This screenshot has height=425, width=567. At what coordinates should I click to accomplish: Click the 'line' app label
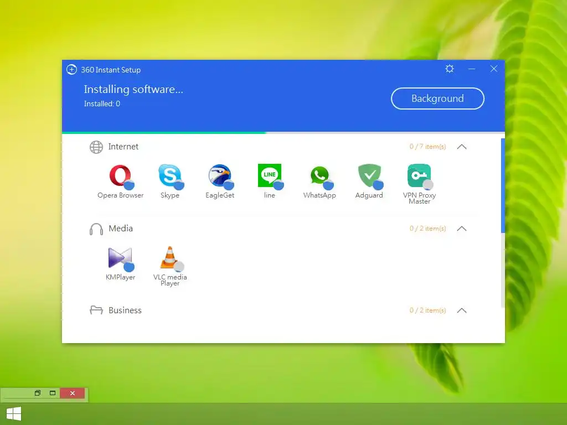click(x=270, y=195)
